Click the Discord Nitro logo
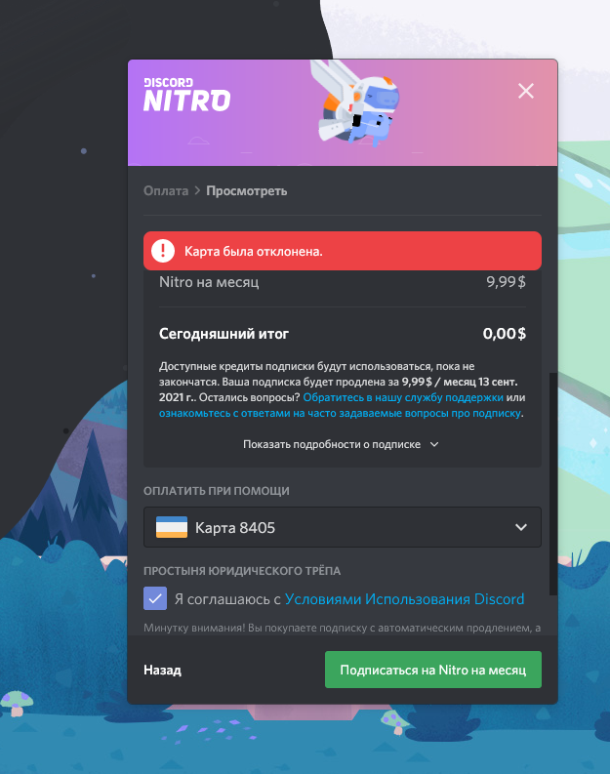This screenshot has height=774, width=610. tap(187, 95)
